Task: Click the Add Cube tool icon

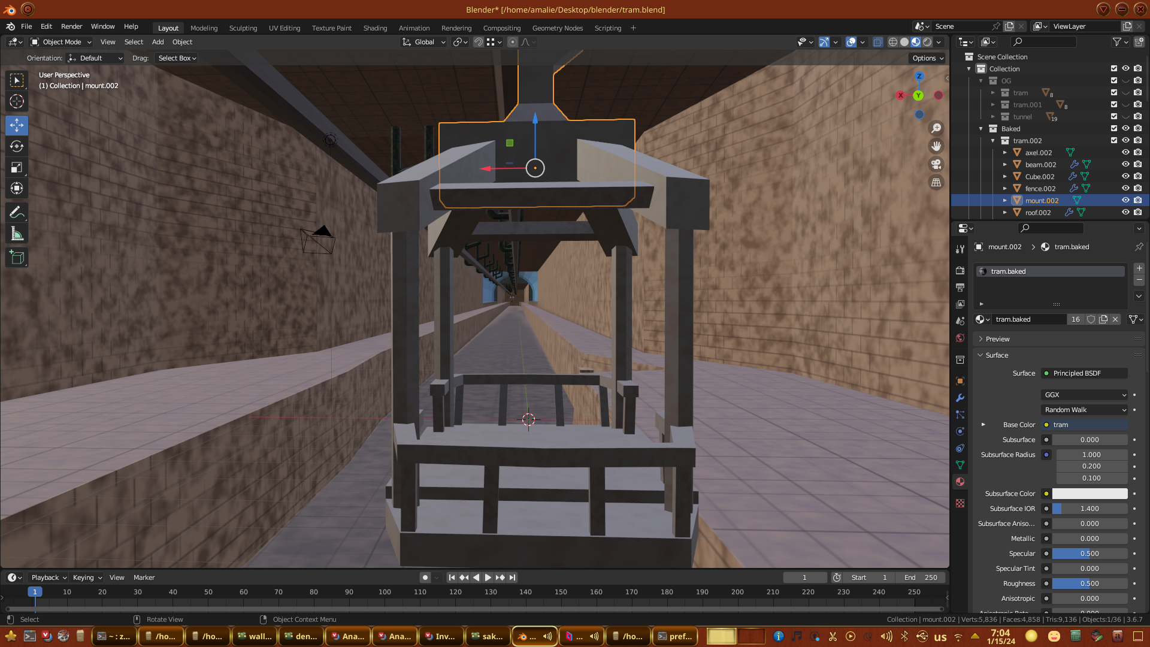Action: (17, 258)
